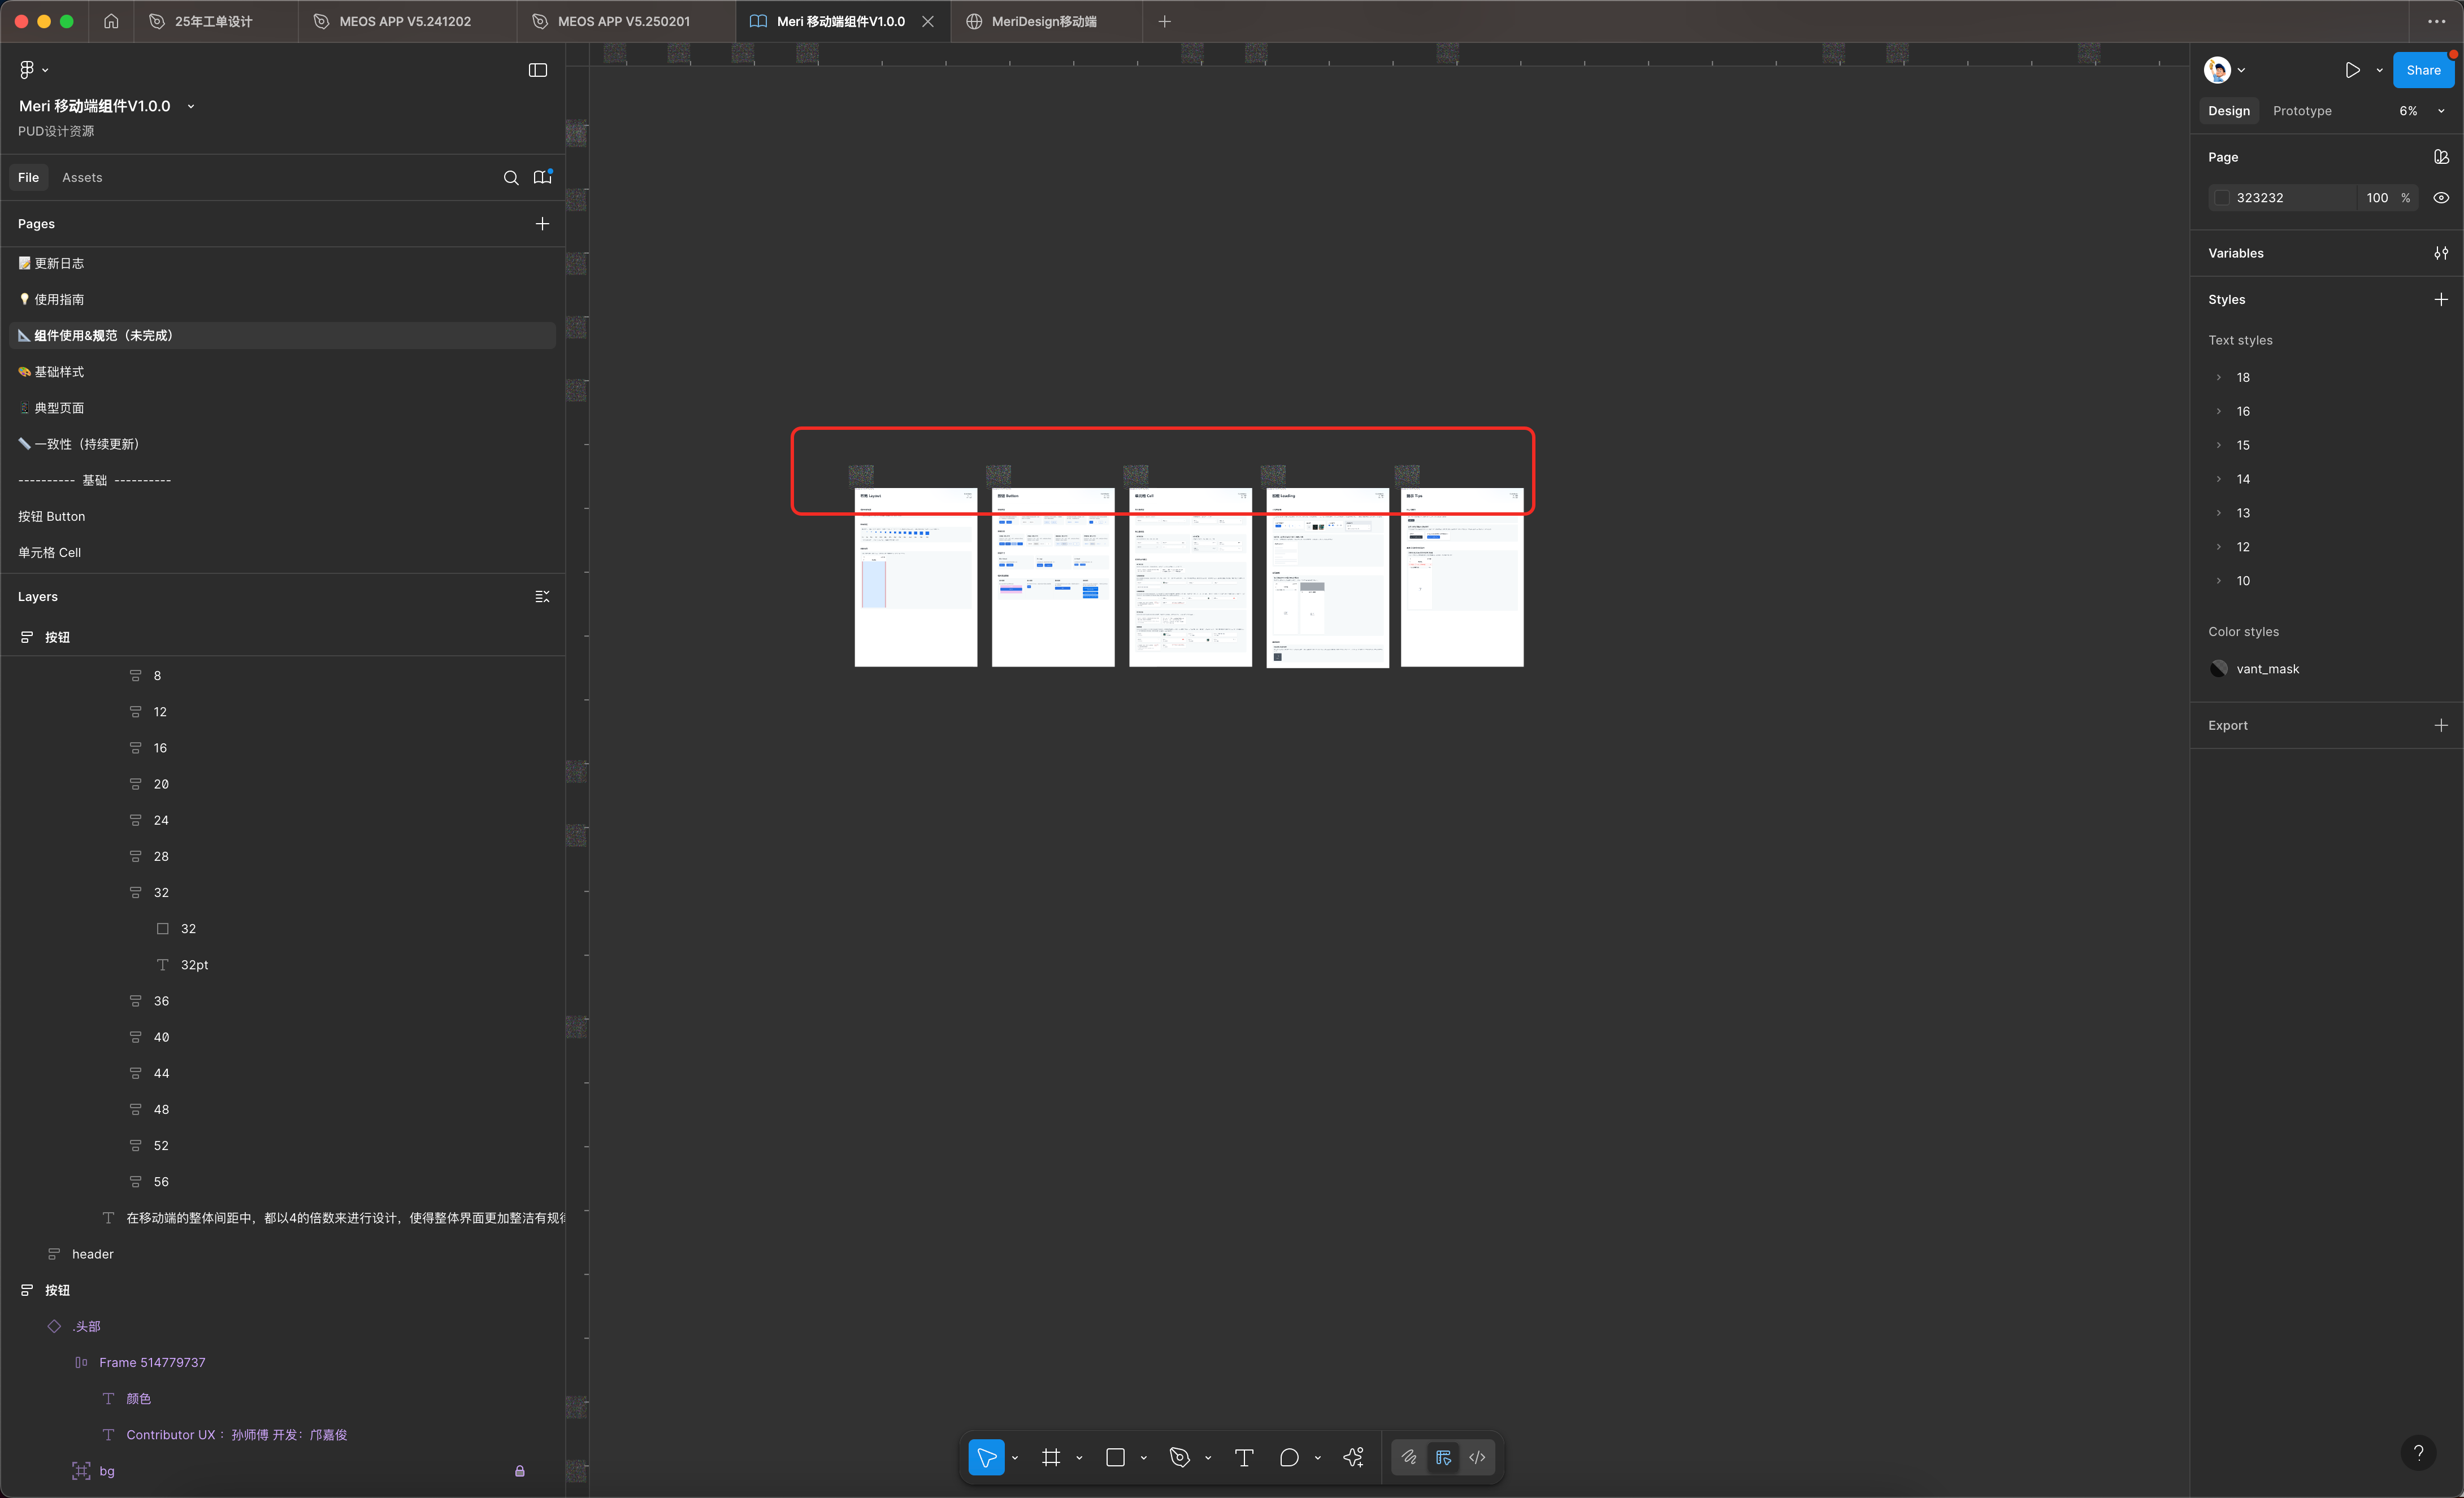
Task: Open the 使用指南 page
Action: (x=282, y=300)
